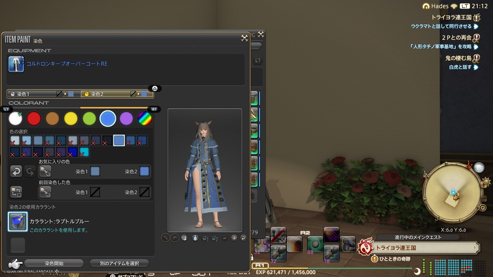Toggle the shoe-shaped icon under preview
493x277 pixels.
[x=224, y=238]
